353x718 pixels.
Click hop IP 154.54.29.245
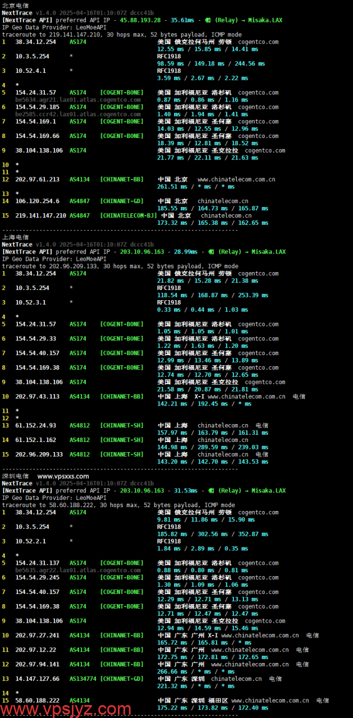37,578
